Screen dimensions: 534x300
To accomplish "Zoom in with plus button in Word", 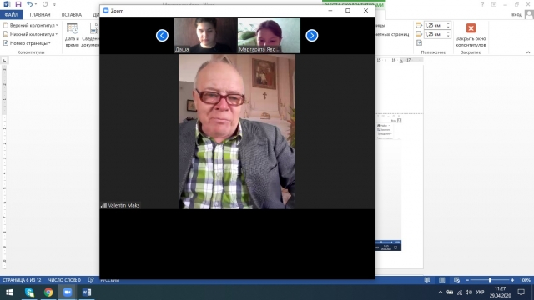I will click(x=512, y=280).
